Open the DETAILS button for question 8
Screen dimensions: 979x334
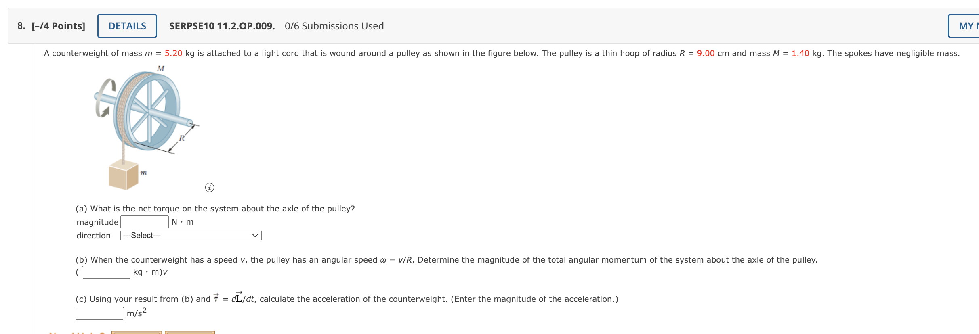pyautogui.click(x=127, y=25)
